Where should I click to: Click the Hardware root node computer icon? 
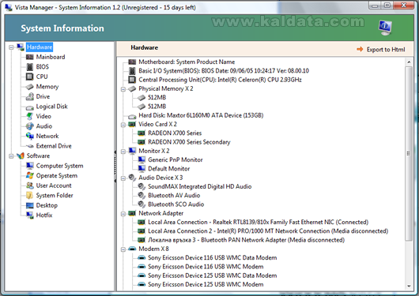click(21, 47)
